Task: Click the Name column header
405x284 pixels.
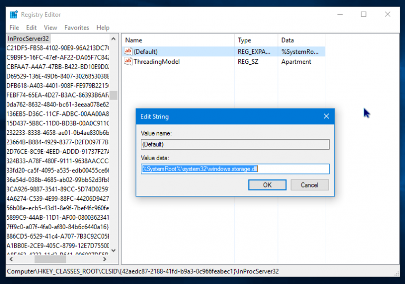Action: pos(178,40)
